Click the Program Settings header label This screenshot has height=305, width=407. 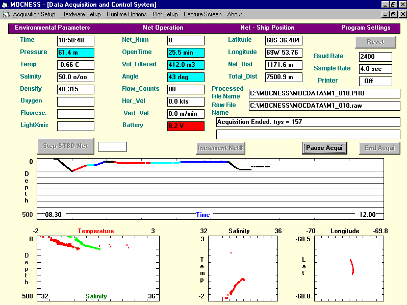click(366, 28)
